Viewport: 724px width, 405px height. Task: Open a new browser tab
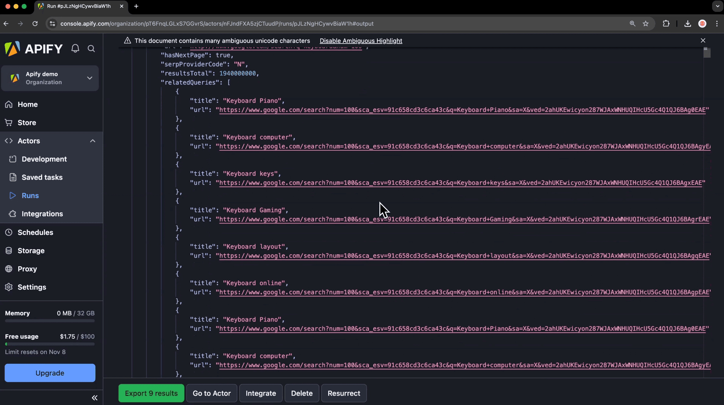coord(136,6)
